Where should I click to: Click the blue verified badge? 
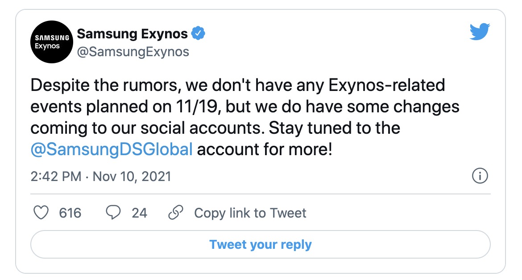click(198, 33)
